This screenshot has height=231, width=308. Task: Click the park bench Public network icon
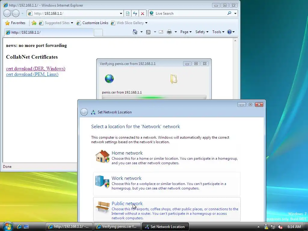[103, 207]
